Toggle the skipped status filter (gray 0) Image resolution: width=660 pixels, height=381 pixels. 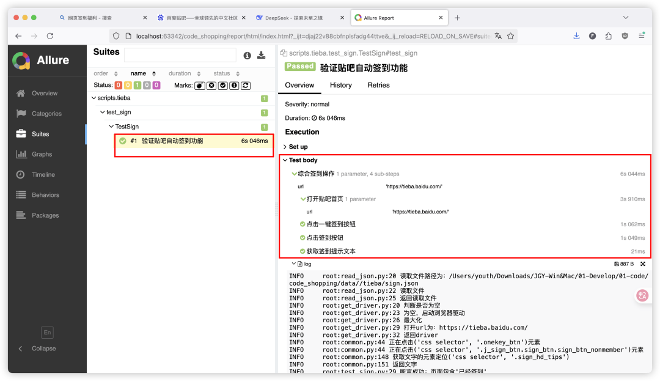click(x=147, y=85)
